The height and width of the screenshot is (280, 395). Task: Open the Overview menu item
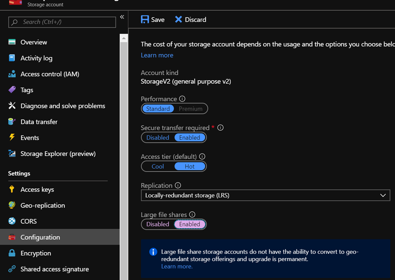coord(34,42)
